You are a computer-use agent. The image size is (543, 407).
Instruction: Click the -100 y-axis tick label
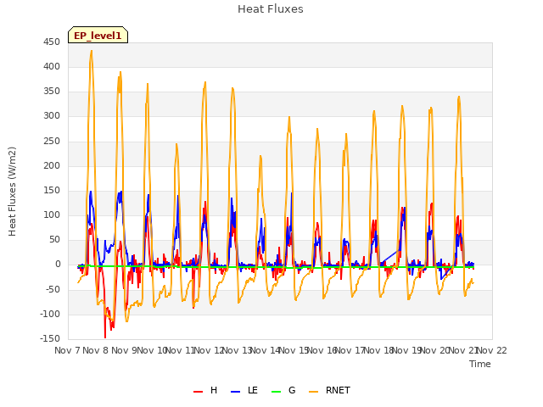tap(50, 315)
